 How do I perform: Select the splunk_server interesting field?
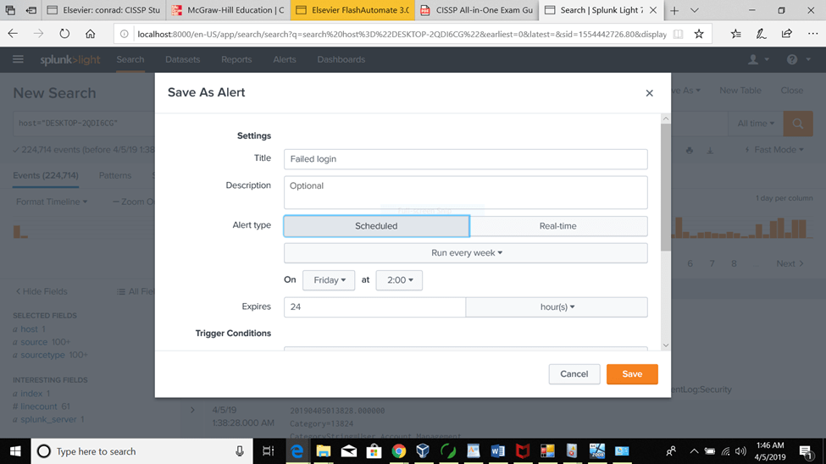point(48,420)
